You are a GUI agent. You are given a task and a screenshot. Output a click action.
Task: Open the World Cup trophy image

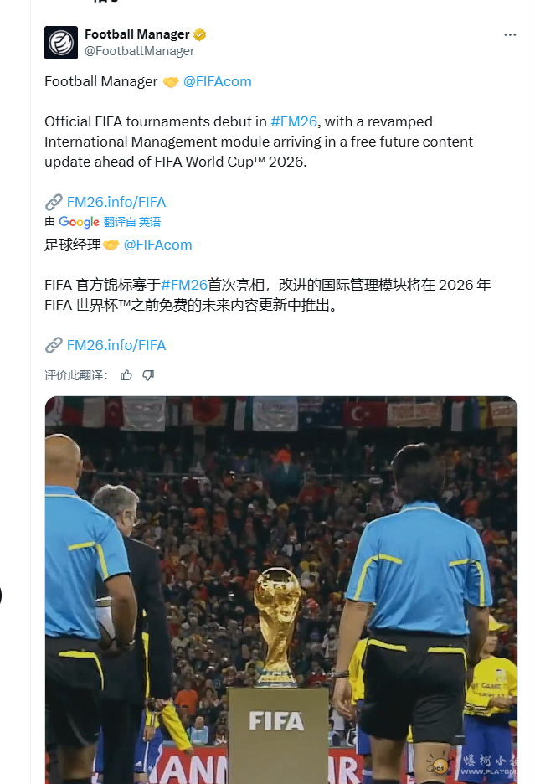(x=281, y=590)
